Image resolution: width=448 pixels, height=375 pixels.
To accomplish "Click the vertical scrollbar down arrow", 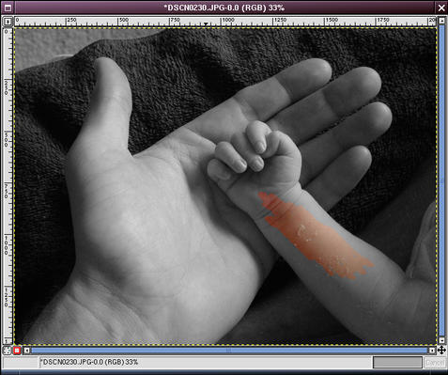I will [441, 340].
